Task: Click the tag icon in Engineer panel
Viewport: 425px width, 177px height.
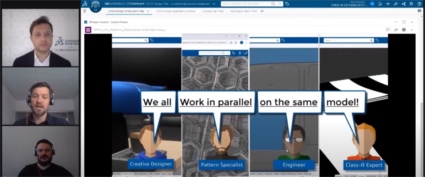Action: (x=283, y=40)
